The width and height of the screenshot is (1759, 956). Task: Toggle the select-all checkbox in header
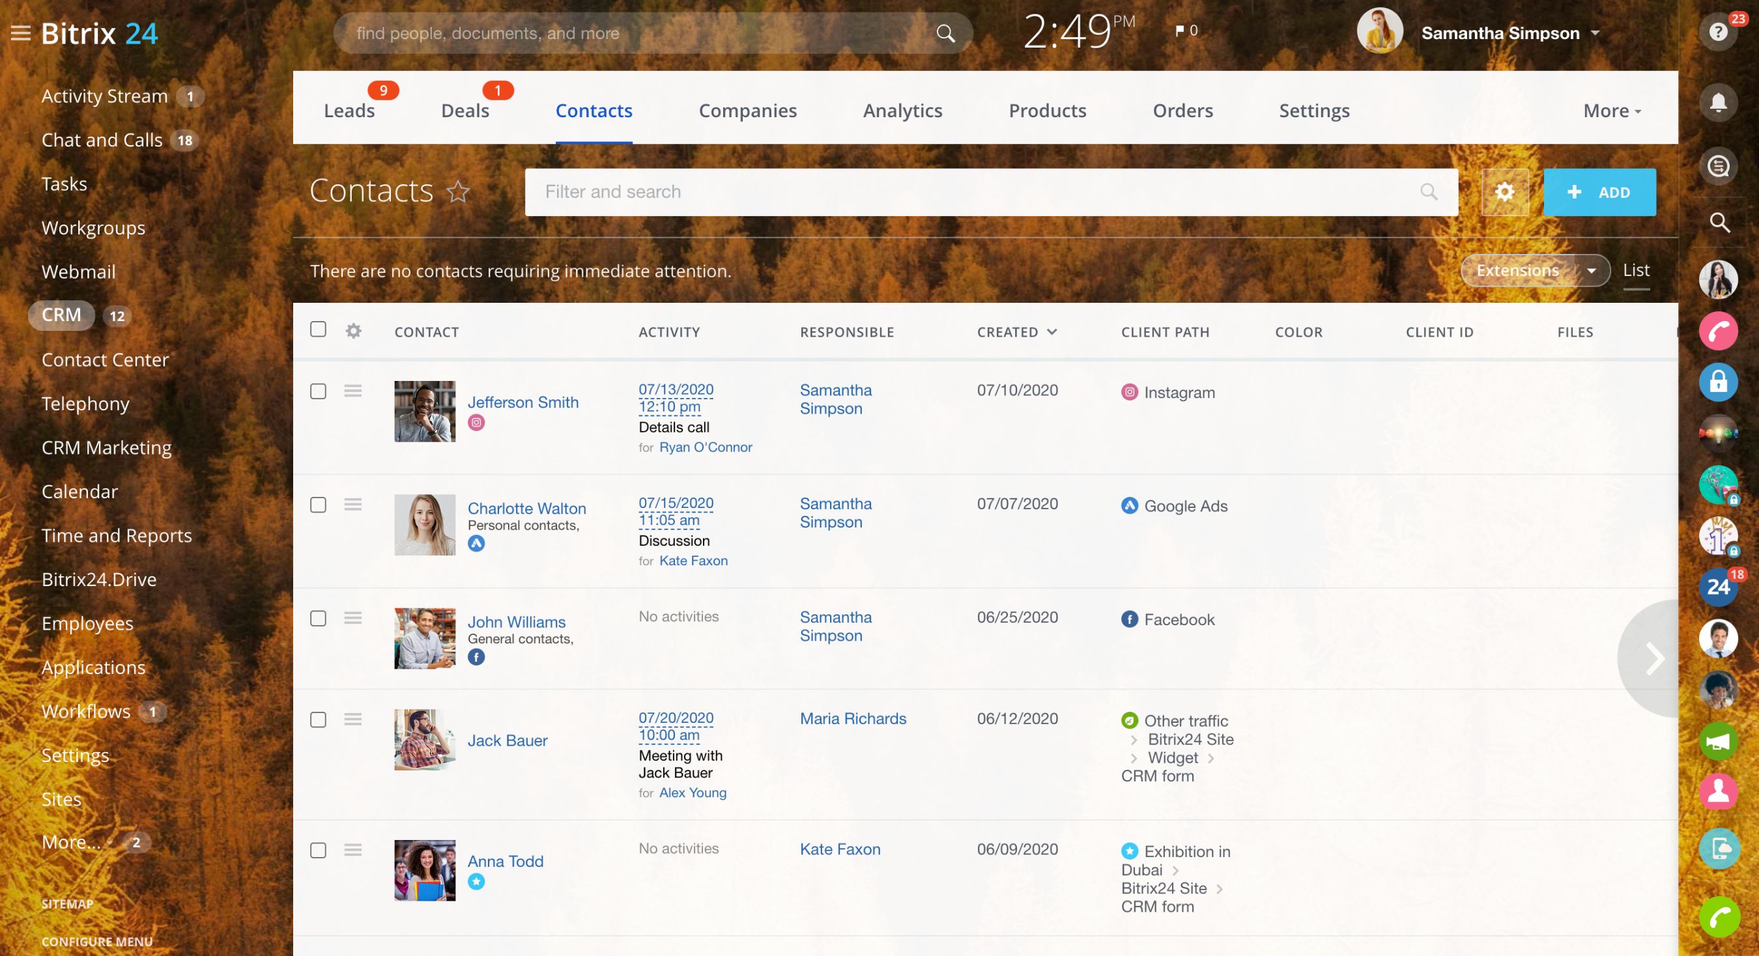(318, 330)
